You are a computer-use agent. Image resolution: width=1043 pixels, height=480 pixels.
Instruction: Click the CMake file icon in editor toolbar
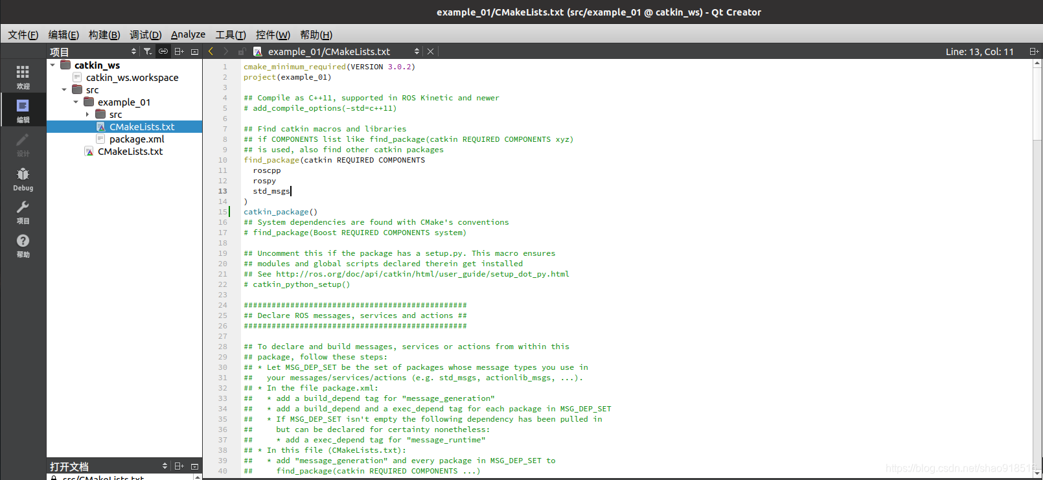click(257, 51)
